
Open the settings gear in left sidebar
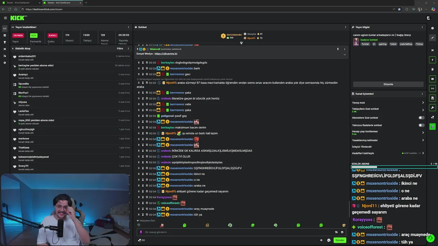point(5,63)
